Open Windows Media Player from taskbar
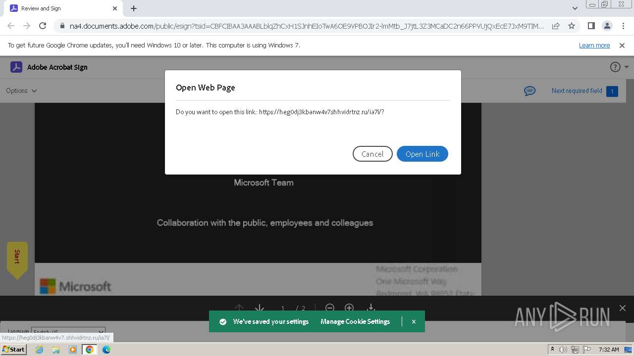 coord(73,350)
